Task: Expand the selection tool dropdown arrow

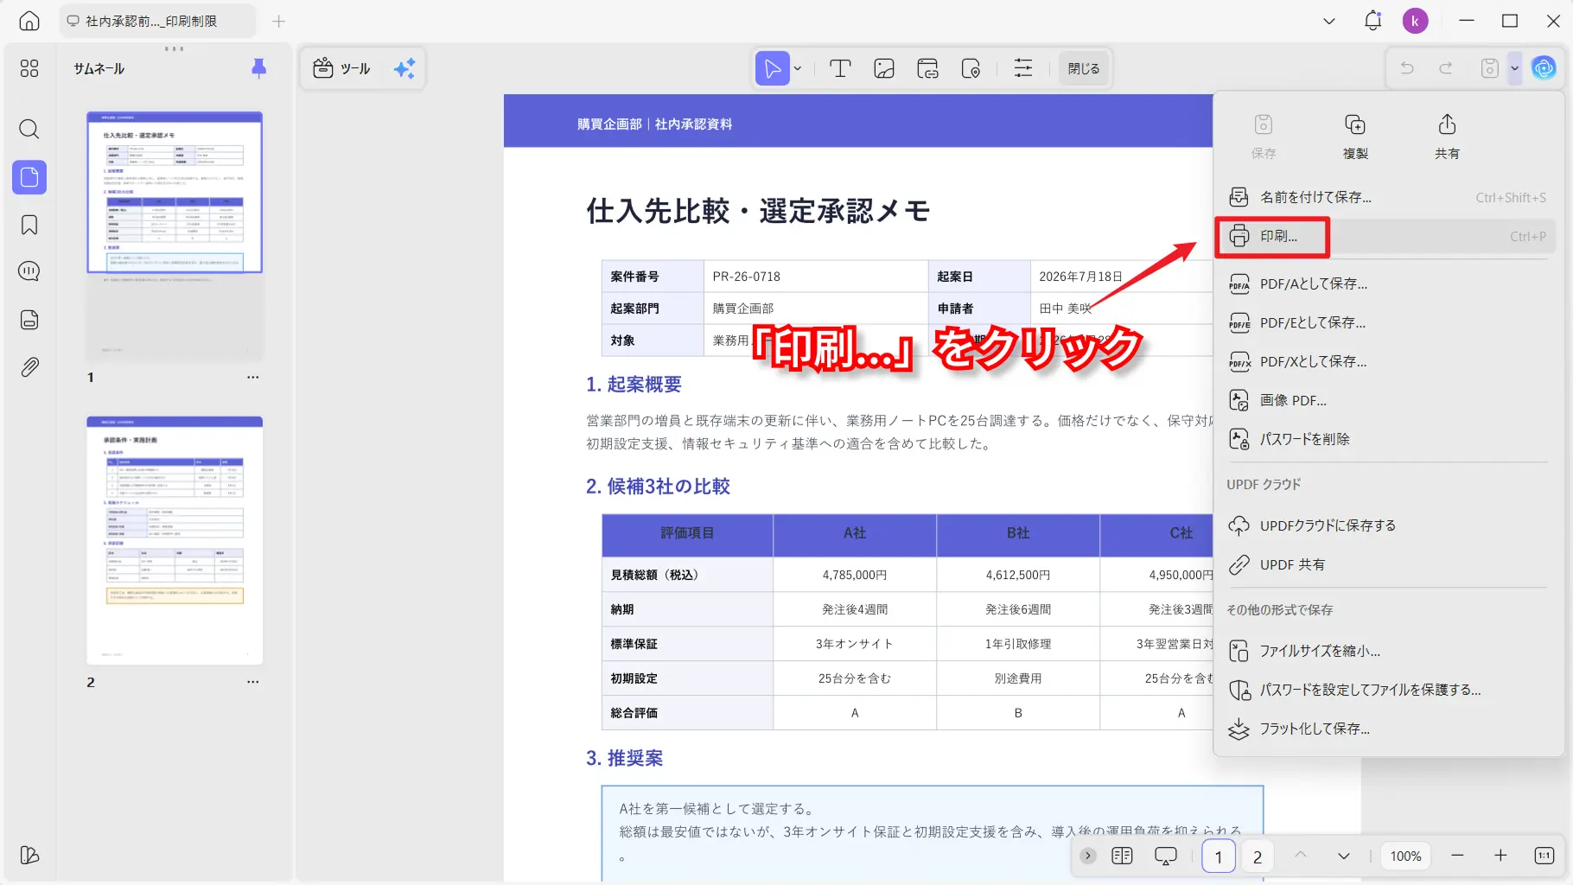Action: pyautogui.click(x=798, y=68)
